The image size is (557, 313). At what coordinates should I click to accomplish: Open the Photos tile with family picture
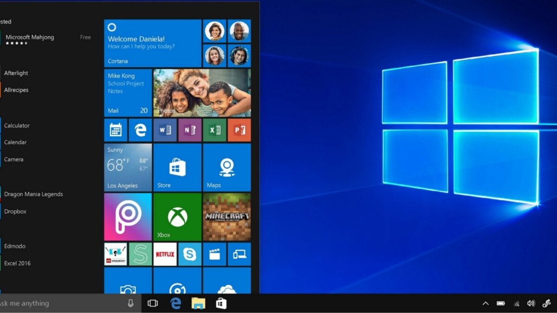(x=202, y=93)
